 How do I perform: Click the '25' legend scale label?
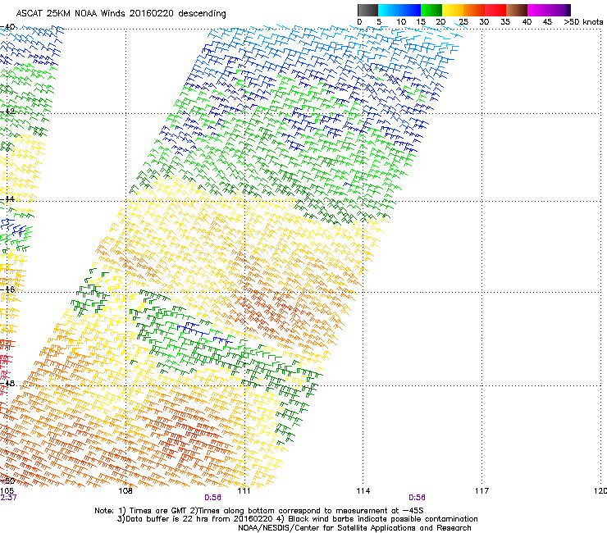tap(463, 21)
